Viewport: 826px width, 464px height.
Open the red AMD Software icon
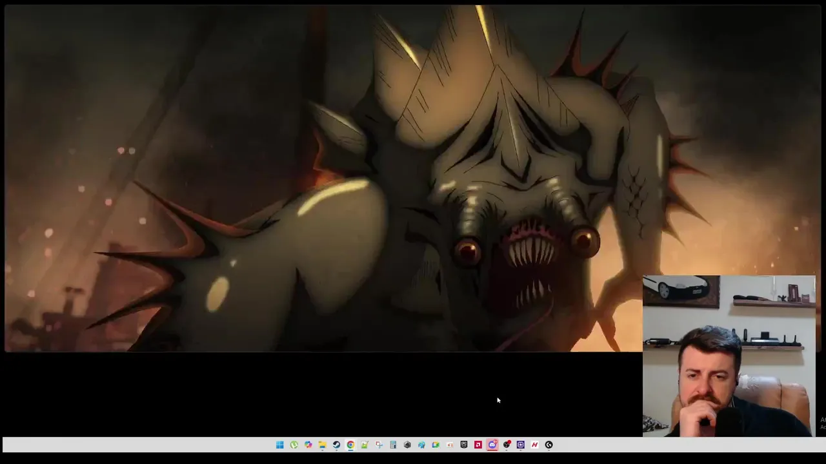tap(478, 445)
